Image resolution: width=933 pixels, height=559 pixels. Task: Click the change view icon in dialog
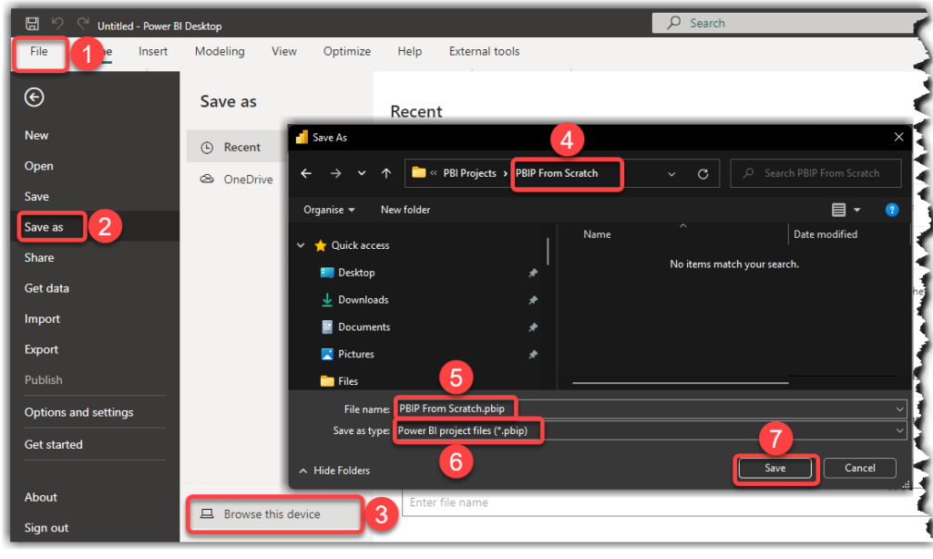coord(838,210)
